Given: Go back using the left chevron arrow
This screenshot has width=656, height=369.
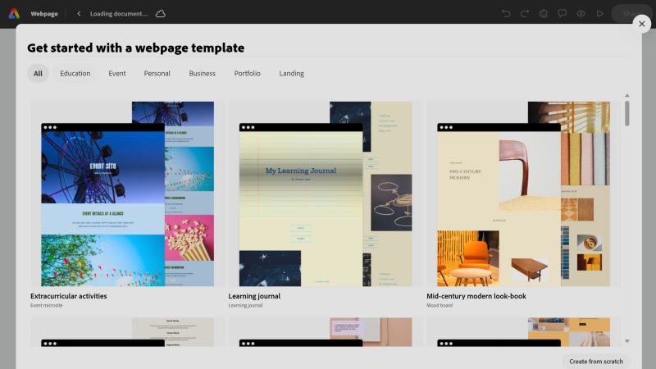Looking at the screenshot, I should [x=79, y=13].
